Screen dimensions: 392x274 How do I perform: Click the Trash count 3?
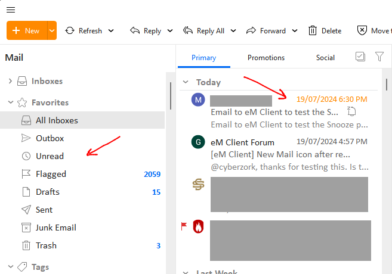pos(158,246)
